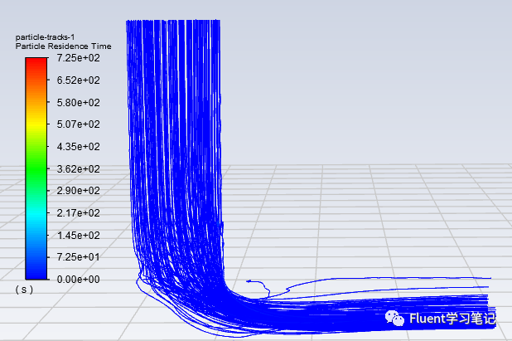Click the 3.62e+02 legend value
Viewport: 512px width, 341px height.
click(x=79, y=169)
